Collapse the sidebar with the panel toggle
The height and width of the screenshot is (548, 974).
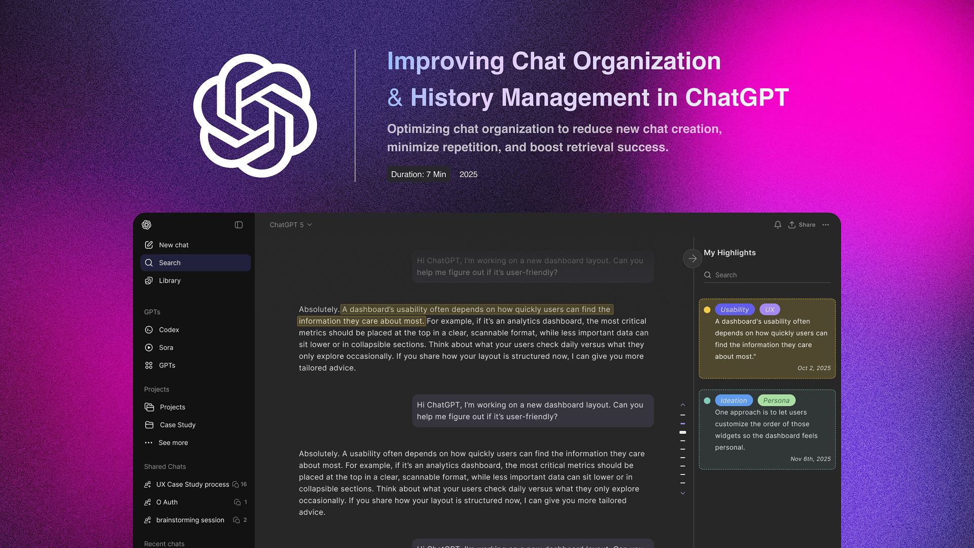point(238,225)
